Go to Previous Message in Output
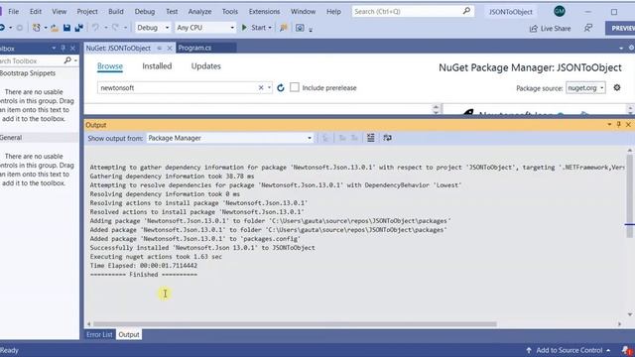This screenshot has width=635, height=357. (342, 138)
